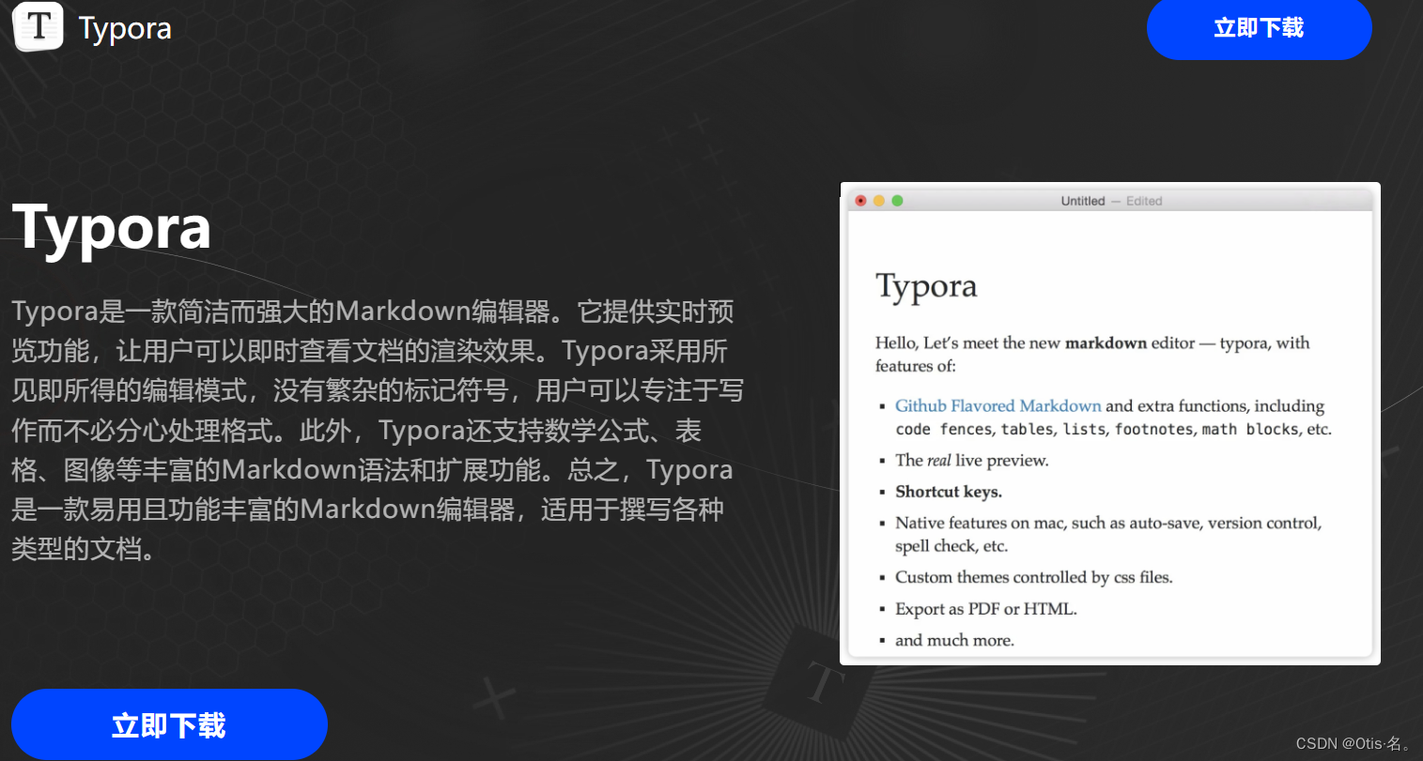This screenshot has height=761, width=1423.
Task: Click 'Custom themes controlled by css files.'
Action: point(1034,577)
